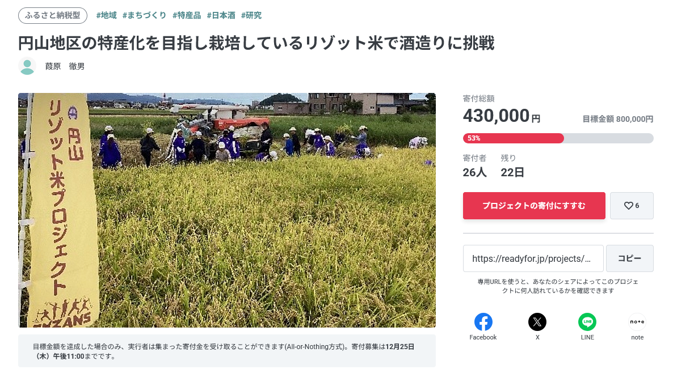
Task: Copy the project URL with コピー
Action: (629, 258)
